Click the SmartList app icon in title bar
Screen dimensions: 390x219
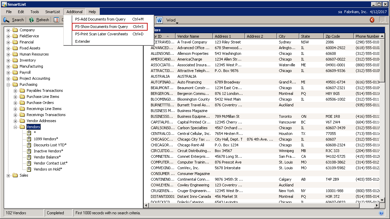4,4
